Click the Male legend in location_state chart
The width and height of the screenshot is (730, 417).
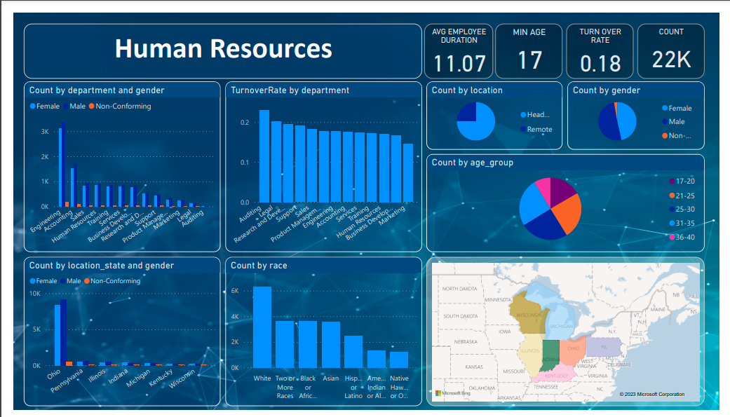(70, 280)
